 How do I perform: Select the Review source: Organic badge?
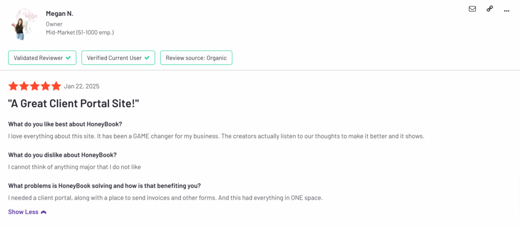[x=196, y=58]
